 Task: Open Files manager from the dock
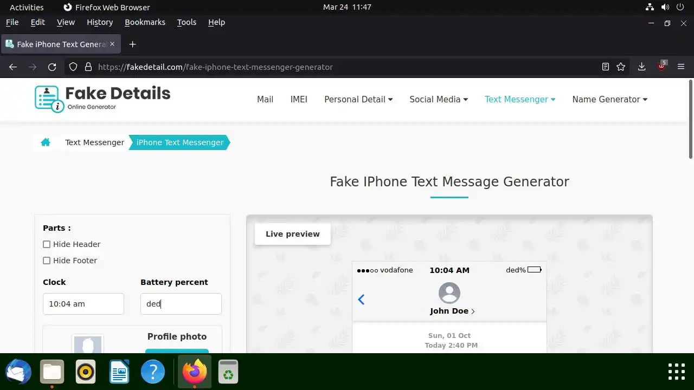52,372
